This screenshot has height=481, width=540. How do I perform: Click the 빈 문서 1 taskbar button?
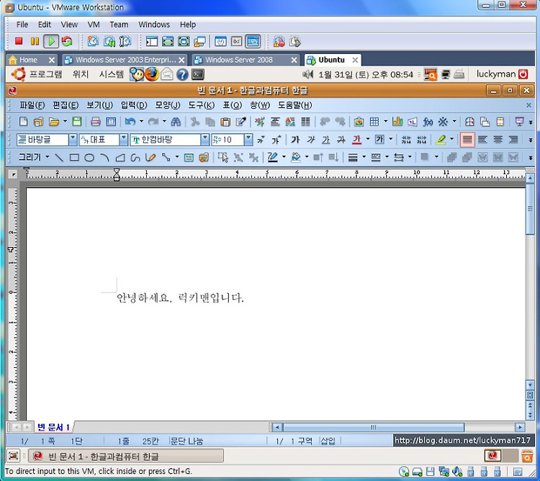point(126,457)
